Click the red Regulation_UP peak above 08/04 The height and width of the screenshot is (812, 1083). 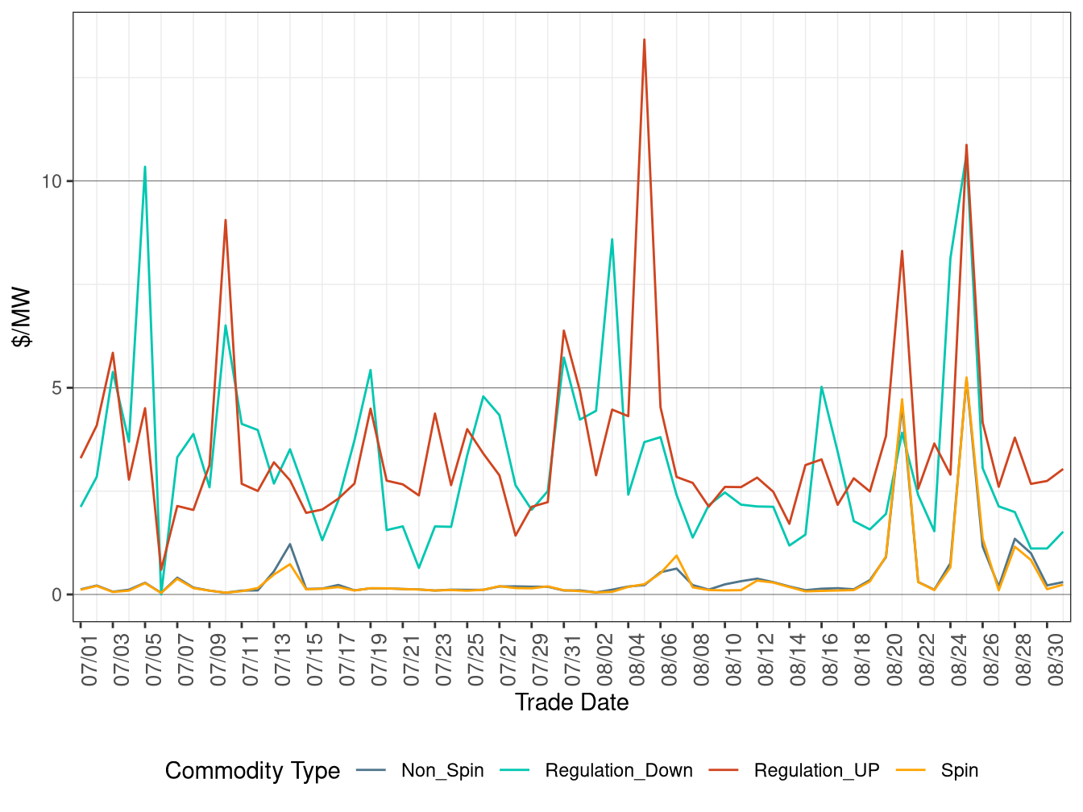644,40
